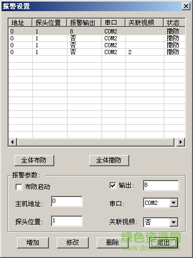The width and height of the screenshot is (193, 258).
Task: Click the 退出 button
Action: tap(164, 243)
